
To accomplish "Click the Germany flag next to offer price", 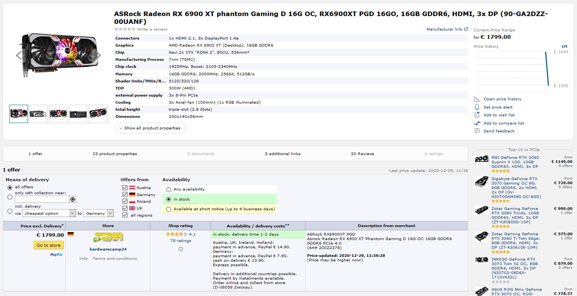I will [71, 234].
